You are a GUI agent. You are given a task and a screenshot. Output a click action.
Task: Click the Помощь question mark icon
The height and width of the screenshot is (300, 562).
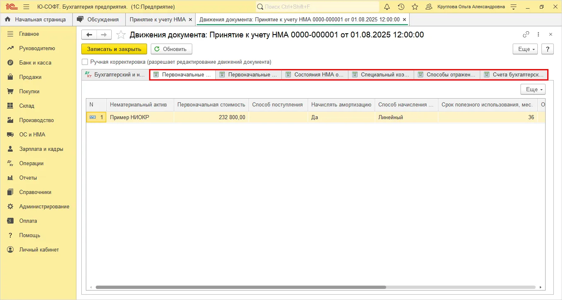pos(11,235)
